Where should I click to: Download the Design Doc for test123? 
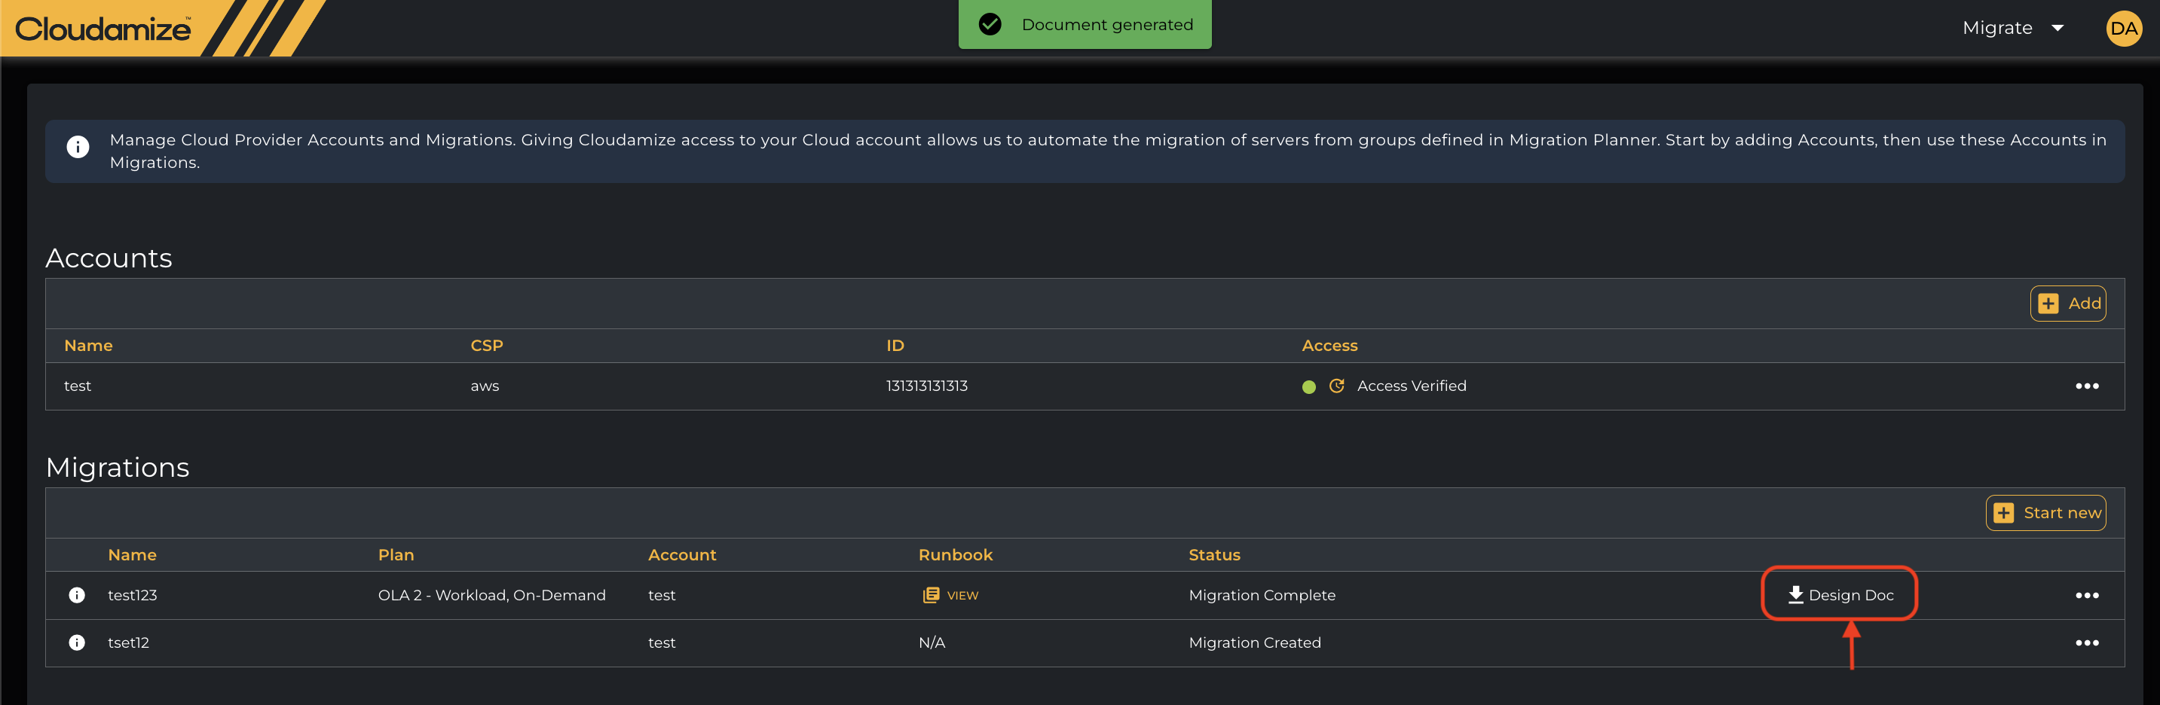tap(1840, 595)
